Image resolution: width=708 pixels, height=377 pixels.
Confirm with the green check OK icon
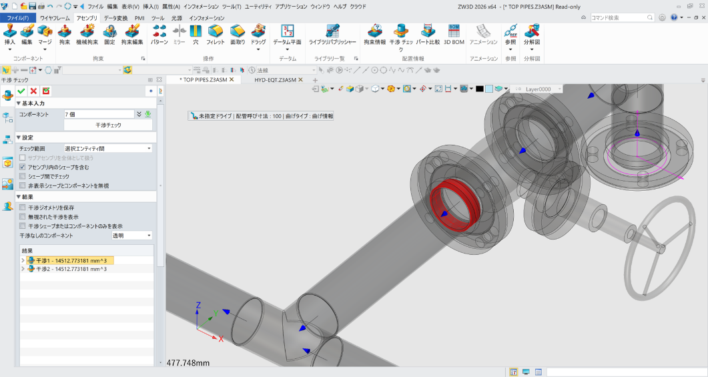coord(21,91)
